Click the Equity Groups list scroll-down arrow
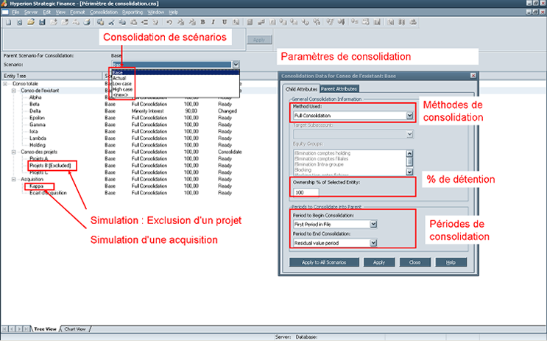 click(409, 172)
